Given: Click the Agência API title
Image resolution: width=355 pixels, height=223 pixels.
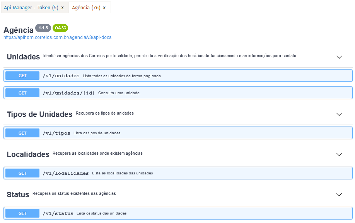Looking at the screenshot, I should tap(19, 30).
